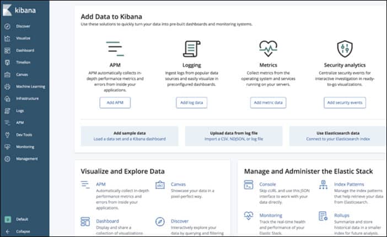Viewport: 387px width, 237px height.
Task: Open Canvas icon in sidebar
Action: pos(7,75)
